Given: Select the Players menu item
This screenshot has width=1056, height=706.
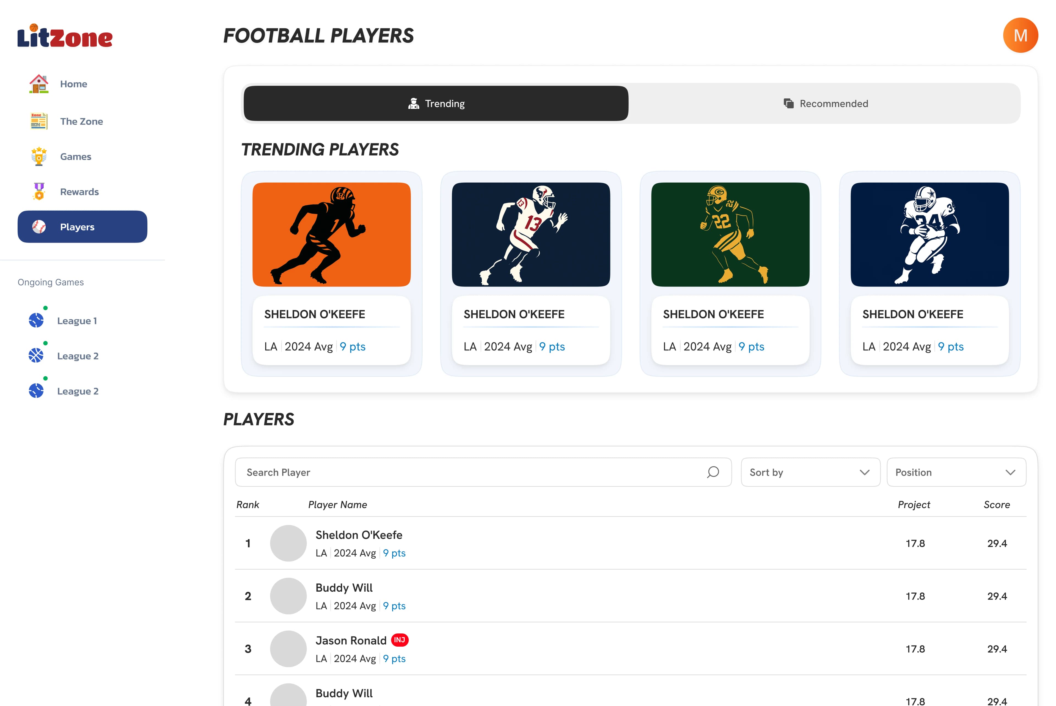Looking at the screenshot, I should click(82, 227).
